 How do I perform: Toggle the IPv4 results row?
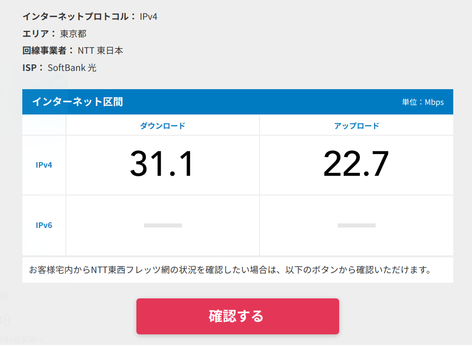click(237, 165)
